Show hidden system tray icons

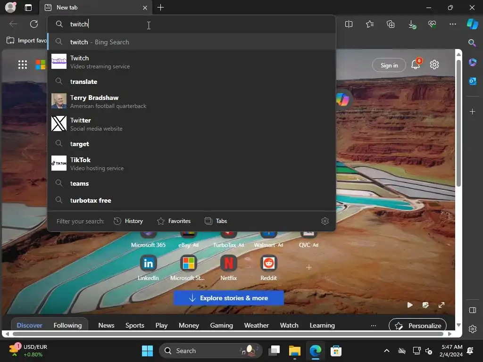coord(387,351)
